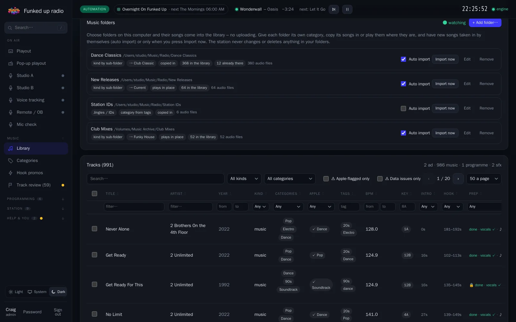Go to next tracks page
The image size is (516, 322).
pos(458,179)
